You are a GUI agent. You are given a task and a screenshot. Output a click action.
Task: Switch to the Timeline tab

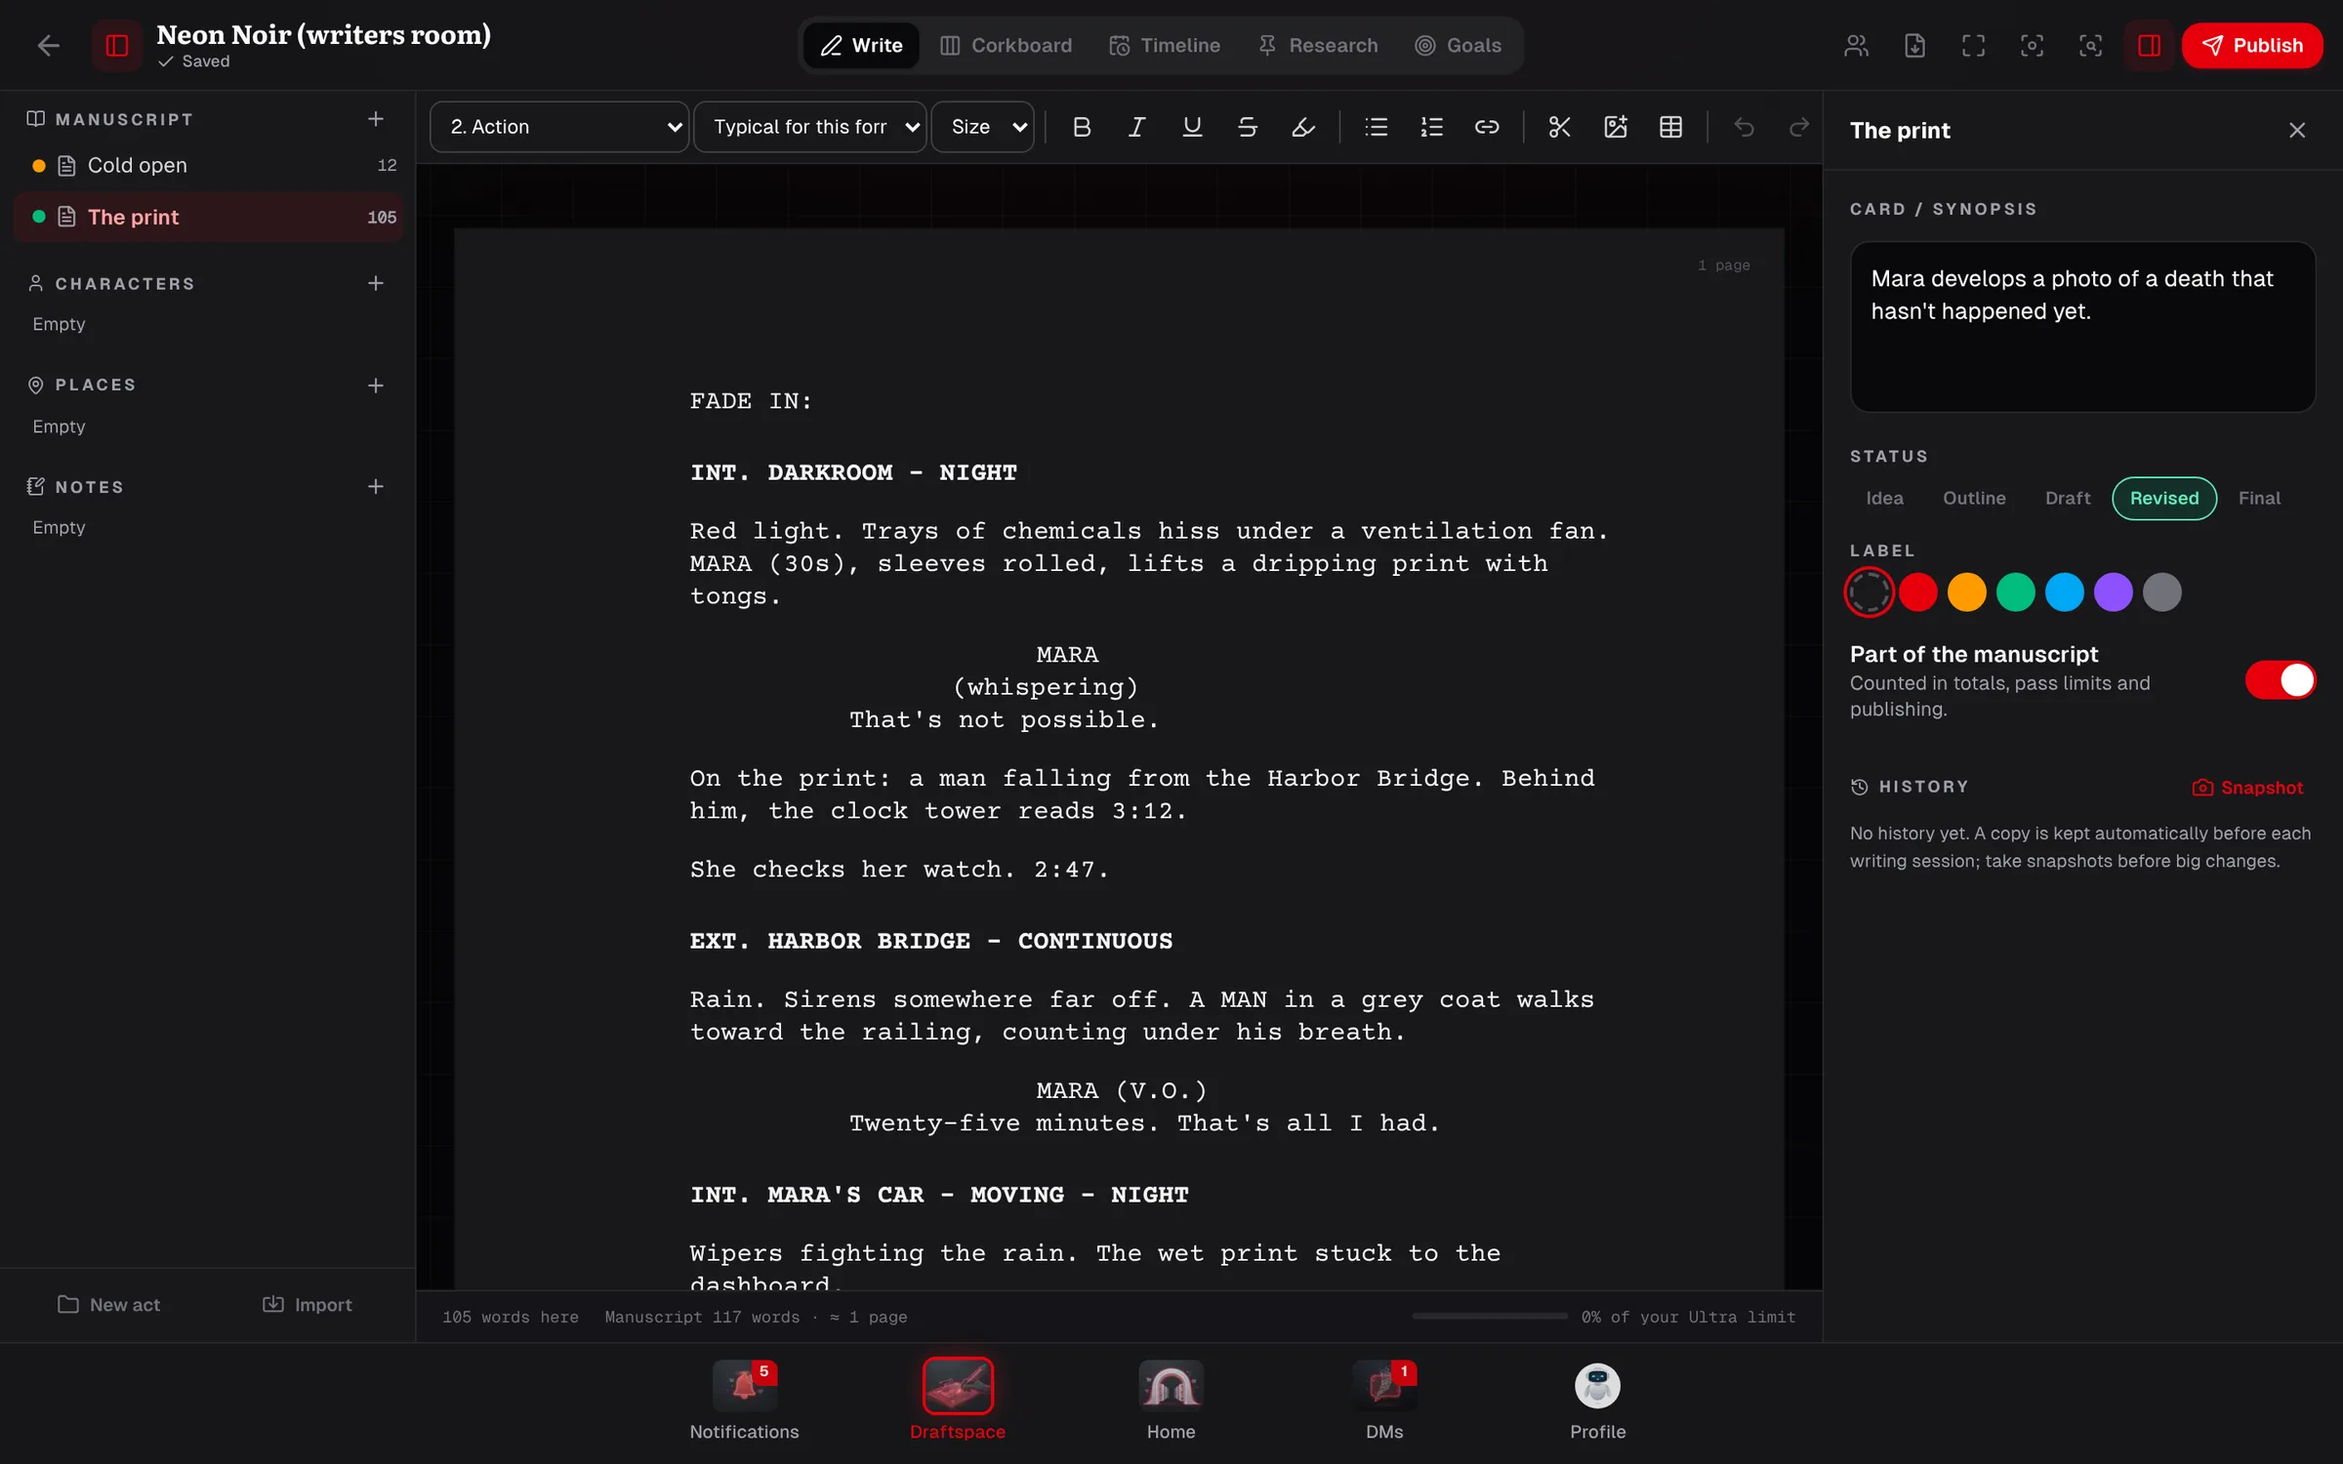pos(1165,46)
